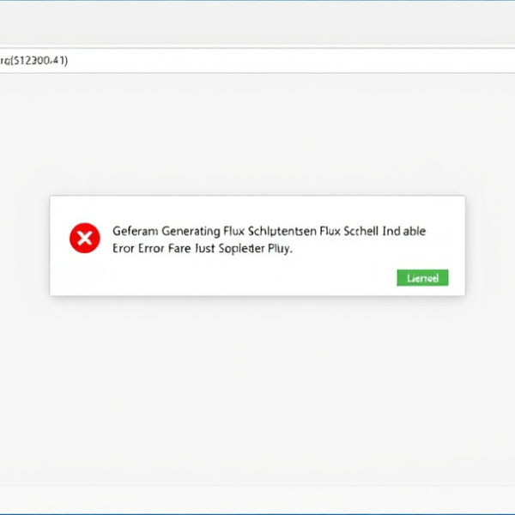This screenshot has height=515, width=515.
Task: Click the 'Geferam Generating Flux' error message line
Action: pyautogui.click(x=269, y=231)
